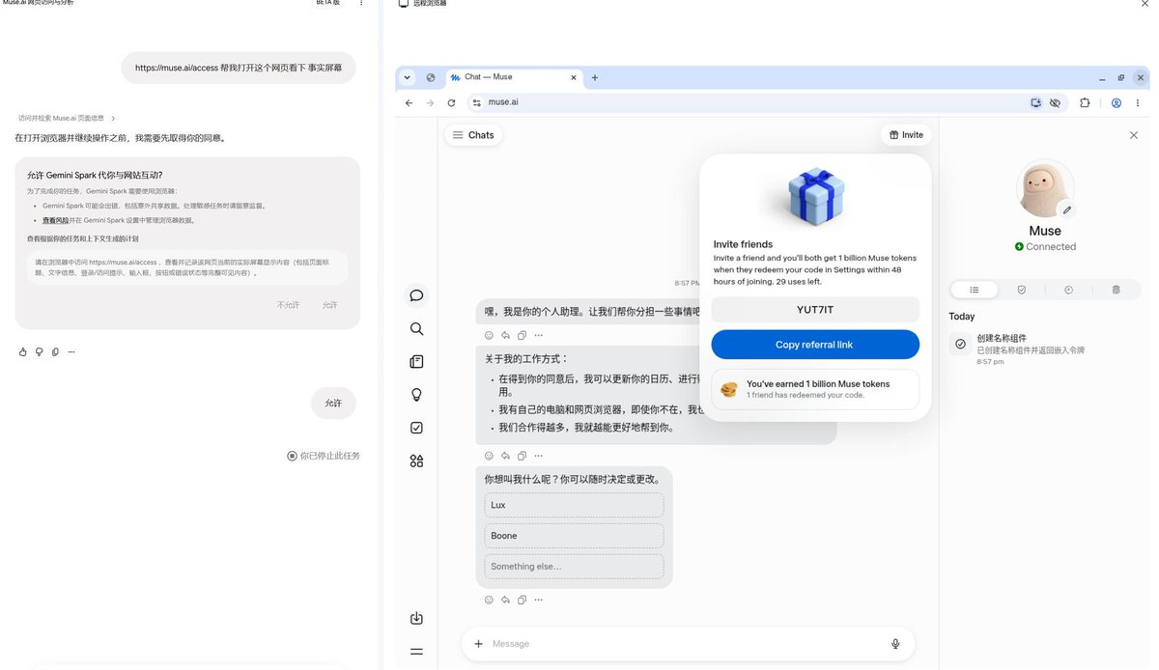The height and width of the screenshot is (670, 1159).
Task: Close the Muse right panel with X
Action: pyautogui.click(x=1134, y=135)
